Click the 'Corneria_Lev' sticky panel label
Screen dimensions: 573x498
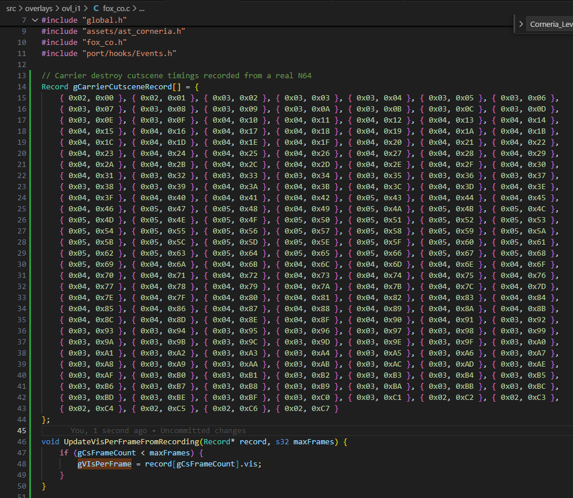click(x=551, y=24)
